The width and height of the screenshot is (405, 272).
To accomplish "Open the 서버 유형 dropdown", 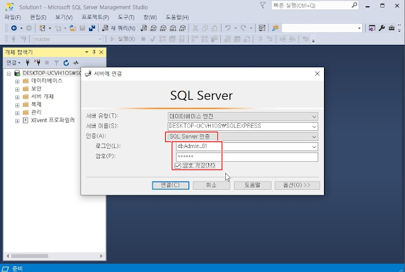I will (314, 116).
